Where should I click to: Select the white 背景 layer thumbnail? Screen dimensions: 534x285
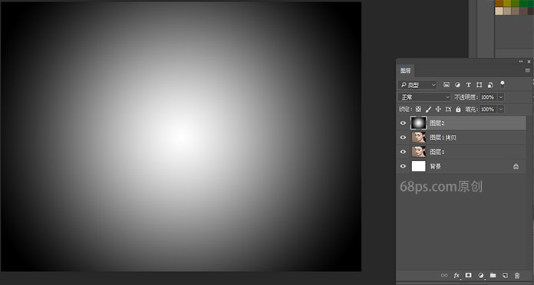click(x=419, y=166)
